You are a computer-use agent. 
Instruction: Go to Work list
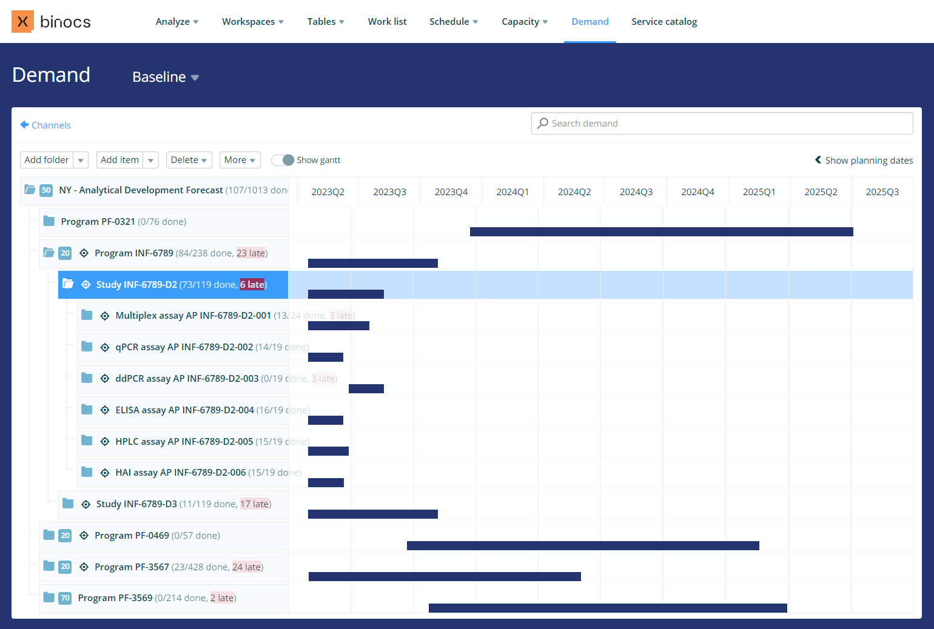click(x=387, y=22)
